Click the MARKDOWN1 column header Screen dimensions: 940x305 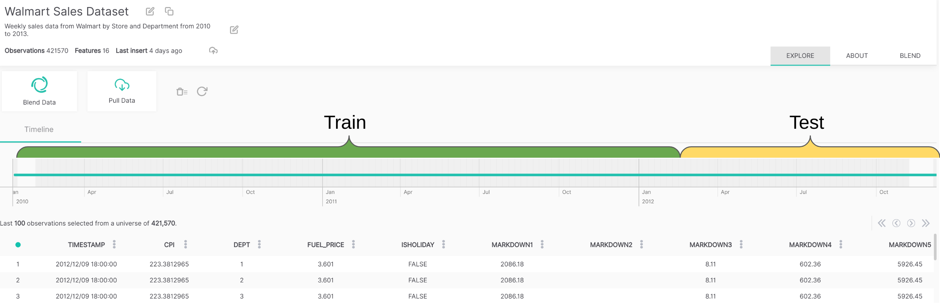pyautogui.click(x=512, y=245)
